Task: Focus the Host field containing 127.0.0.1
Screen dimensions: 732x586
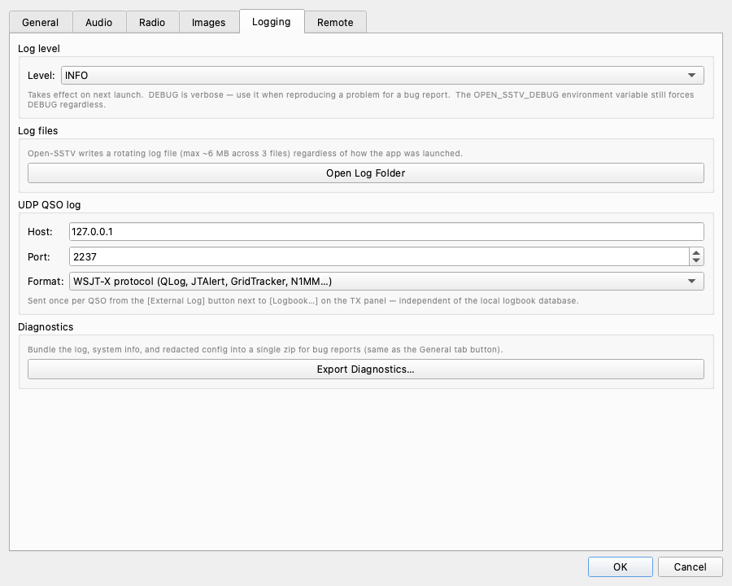Action: (386, 232)
